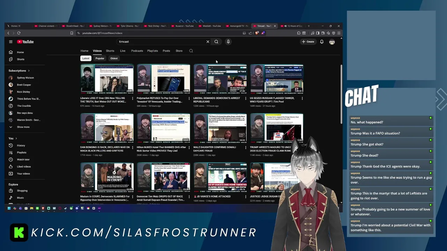Select the Popular sort chip

(100, 59)
